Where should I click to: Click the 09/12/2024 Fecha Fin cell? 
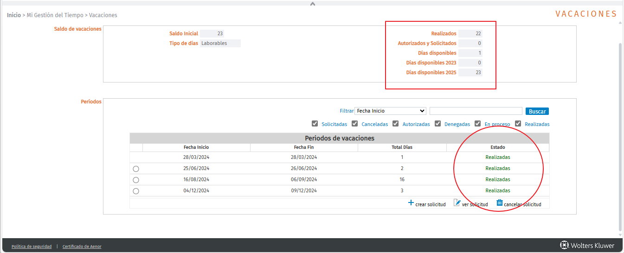pyautogui.click(x=304, y=190)
